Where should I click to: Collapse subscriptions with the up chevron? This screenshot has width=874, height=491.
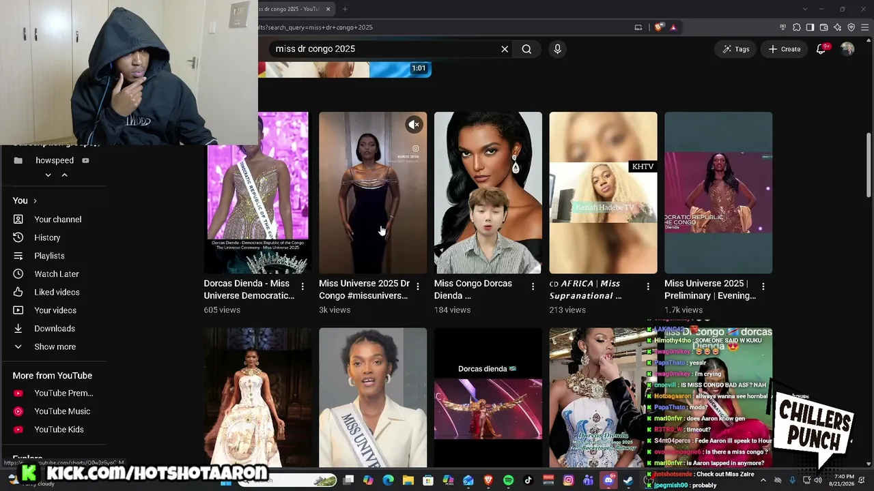click(x=65, y=175)
